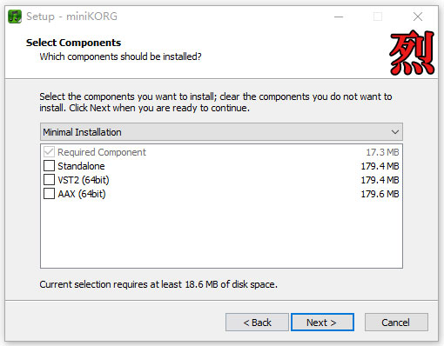
Task: Go back with the < Back button
Action: coord(257,323)
